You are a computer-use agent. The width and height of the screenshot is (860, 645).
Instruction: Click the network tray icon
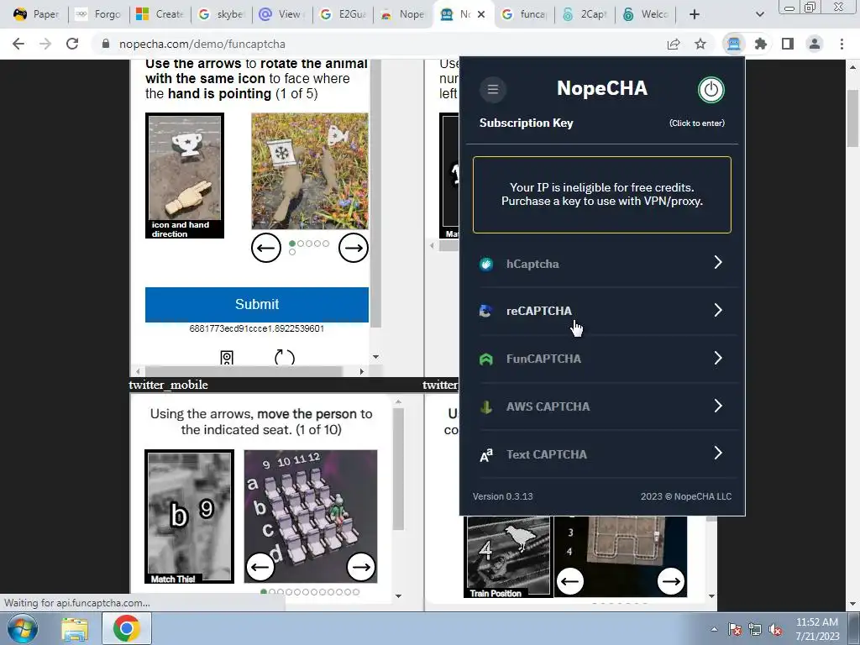pyautogui.click(x=755, y=630)
